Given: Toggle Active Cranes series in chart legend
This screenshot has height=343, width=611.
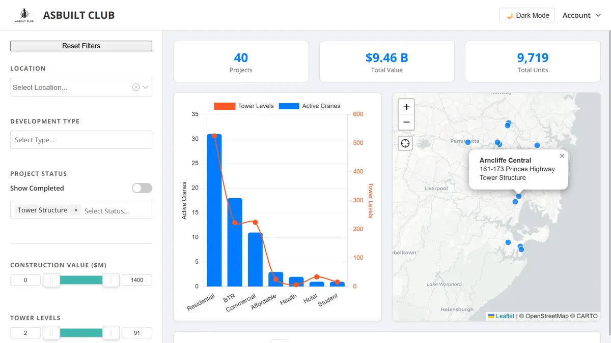Looking at the screenshot, I should (310, 106).
